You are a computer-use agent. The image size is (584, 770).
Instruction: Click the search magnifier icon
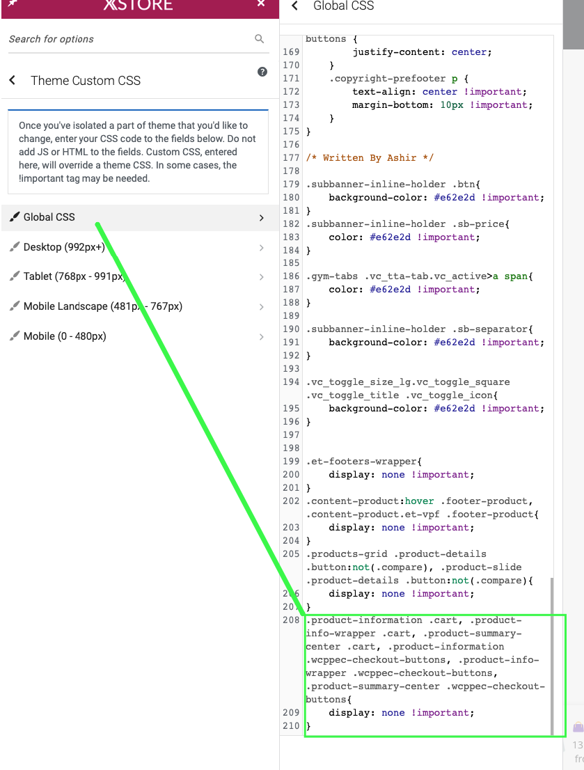tap(260, 39)
